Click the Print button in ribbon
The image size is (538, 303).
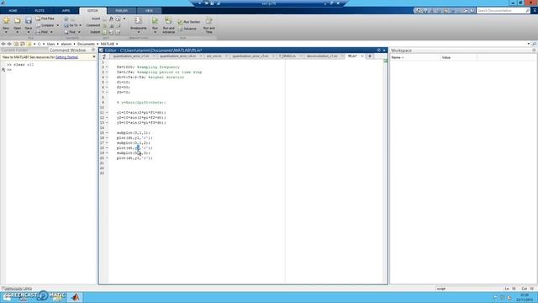click(42, 32)
